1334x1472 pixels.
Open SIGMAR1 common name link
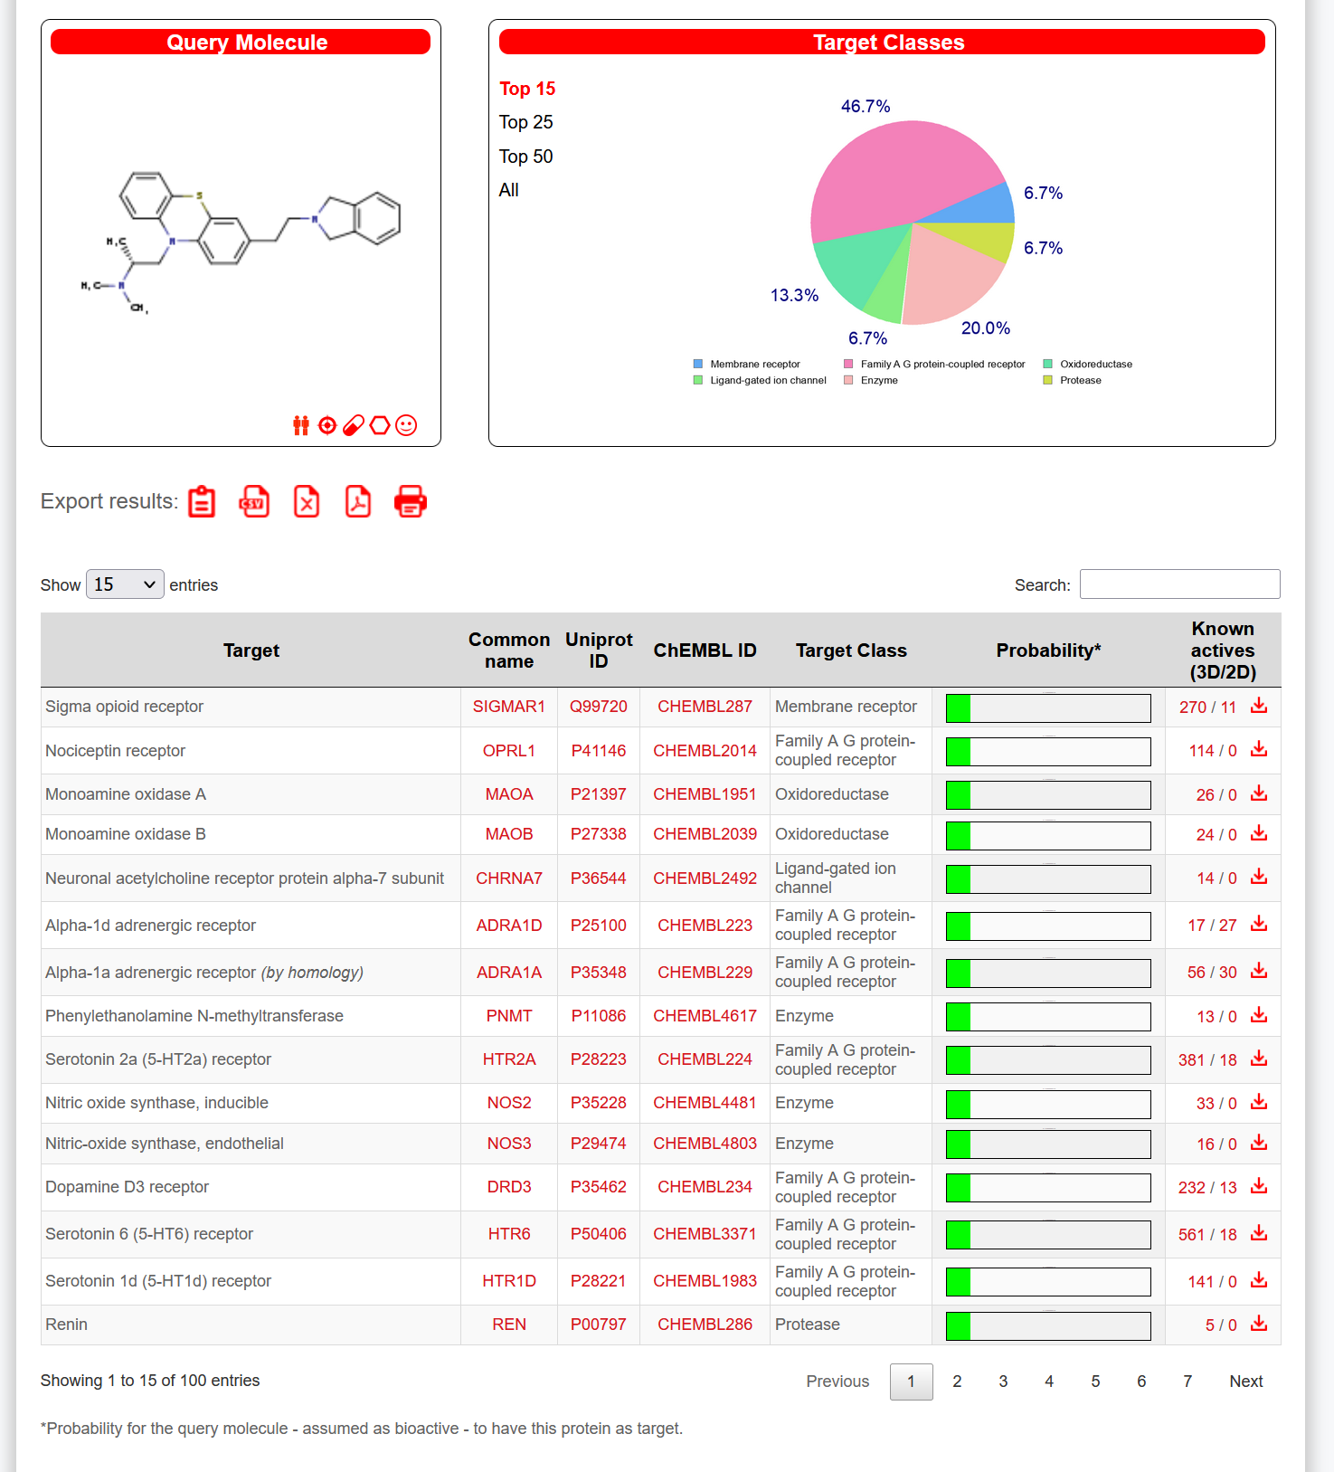click(509, 707)
